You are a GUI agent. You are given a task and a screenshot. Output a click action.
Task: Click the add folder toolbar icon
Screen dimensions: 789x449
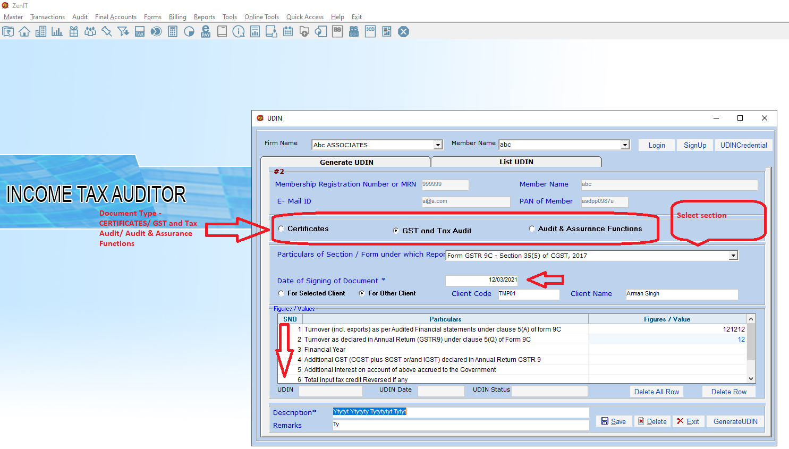point(304,32)
